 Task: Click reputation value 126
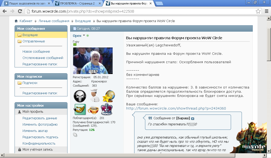click(92, 130)
